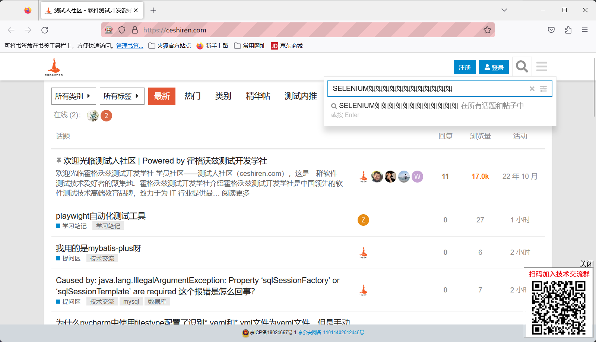Sort by 活动 column header
This screenshot has width=596, height=342.
point(520,136)
